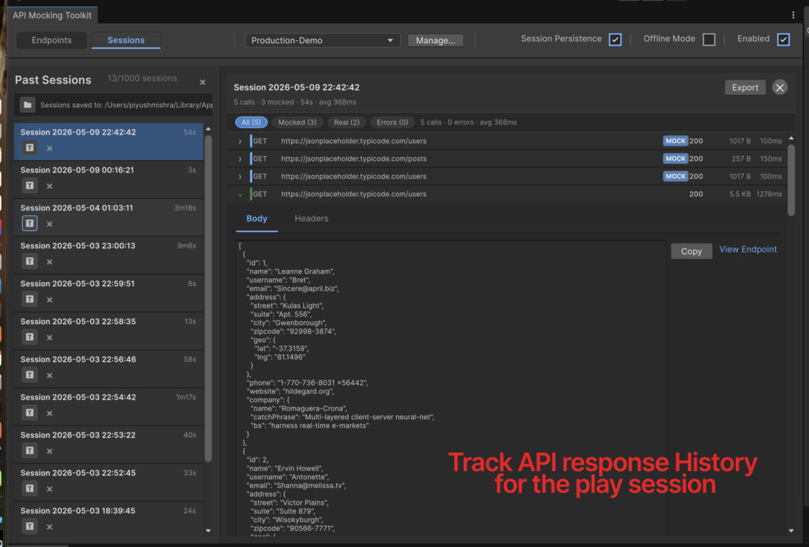Open details icon for Session 2026-05-03 22:59:51
809x547 pixels.
(x=29, y=299)
